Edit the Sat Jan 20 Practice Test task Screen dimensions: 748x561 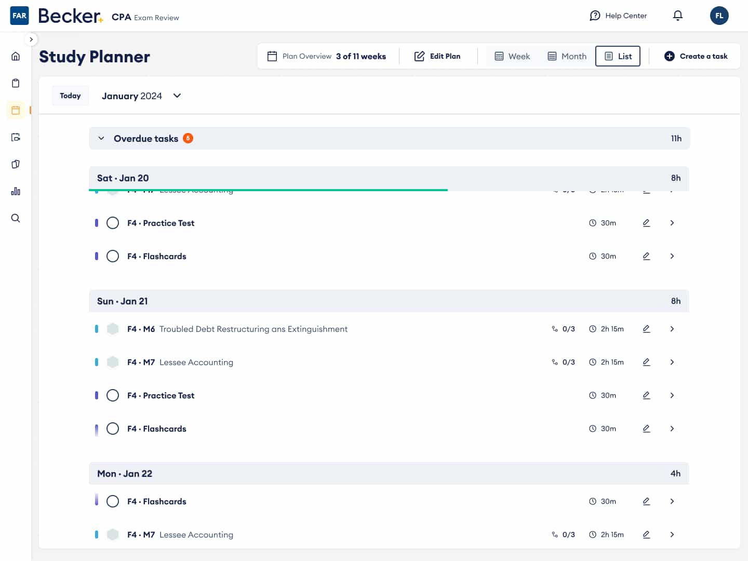(646, 223)
